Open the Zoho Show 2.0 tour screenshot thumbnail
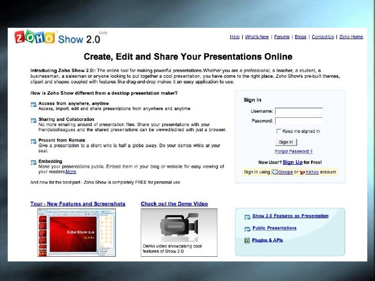Image resolution: width=375 pixels, height=281 pixels. tap(77, 233)
